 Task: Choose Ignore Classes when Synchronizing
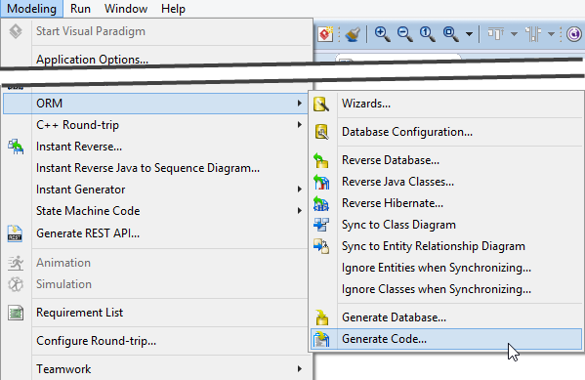446,289
